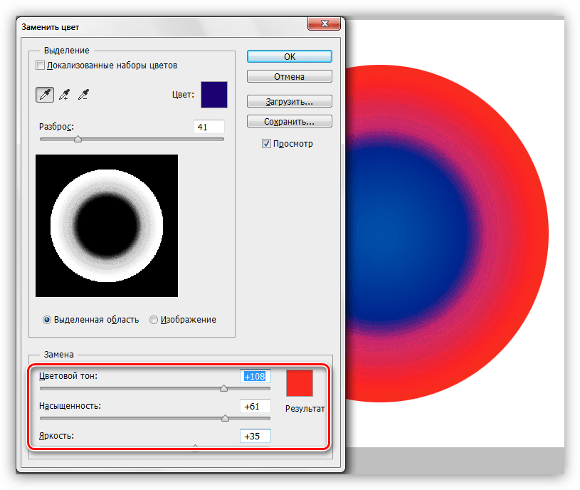Focus the Разброс value field showing 41

[209, 127]
